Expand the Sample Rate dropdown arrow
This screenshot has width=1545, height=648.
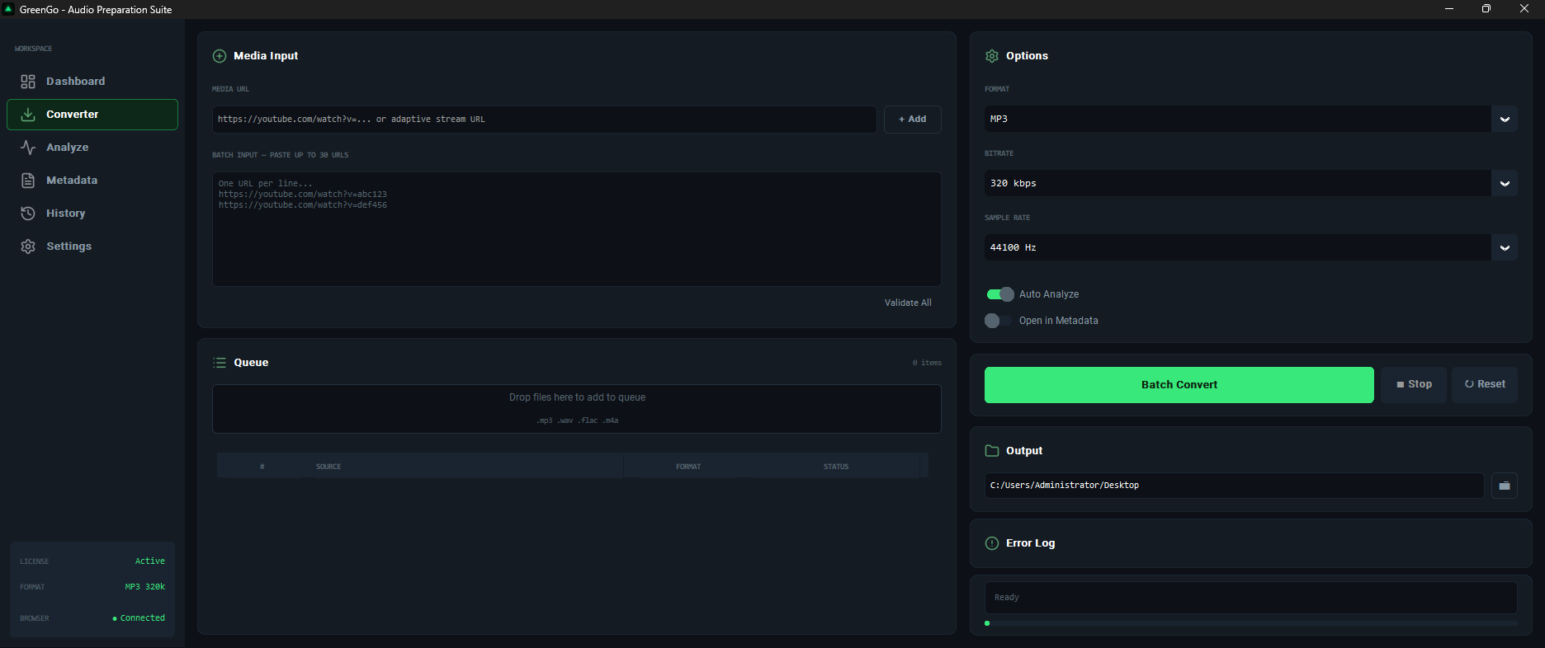tap(1505, 247)
